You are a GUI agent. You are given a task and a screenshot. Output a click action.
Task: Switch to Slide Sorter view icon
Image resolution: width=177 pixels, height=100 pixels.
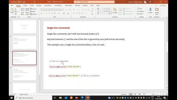(135, 94)
